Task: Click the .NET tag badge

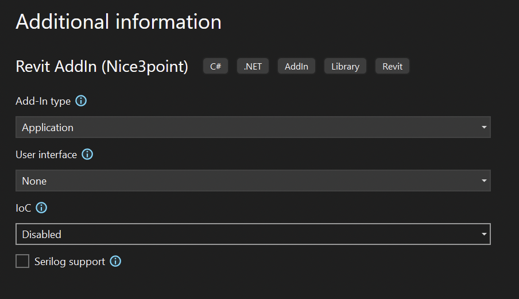Action: pyautogui.click(x=253, y=66)
